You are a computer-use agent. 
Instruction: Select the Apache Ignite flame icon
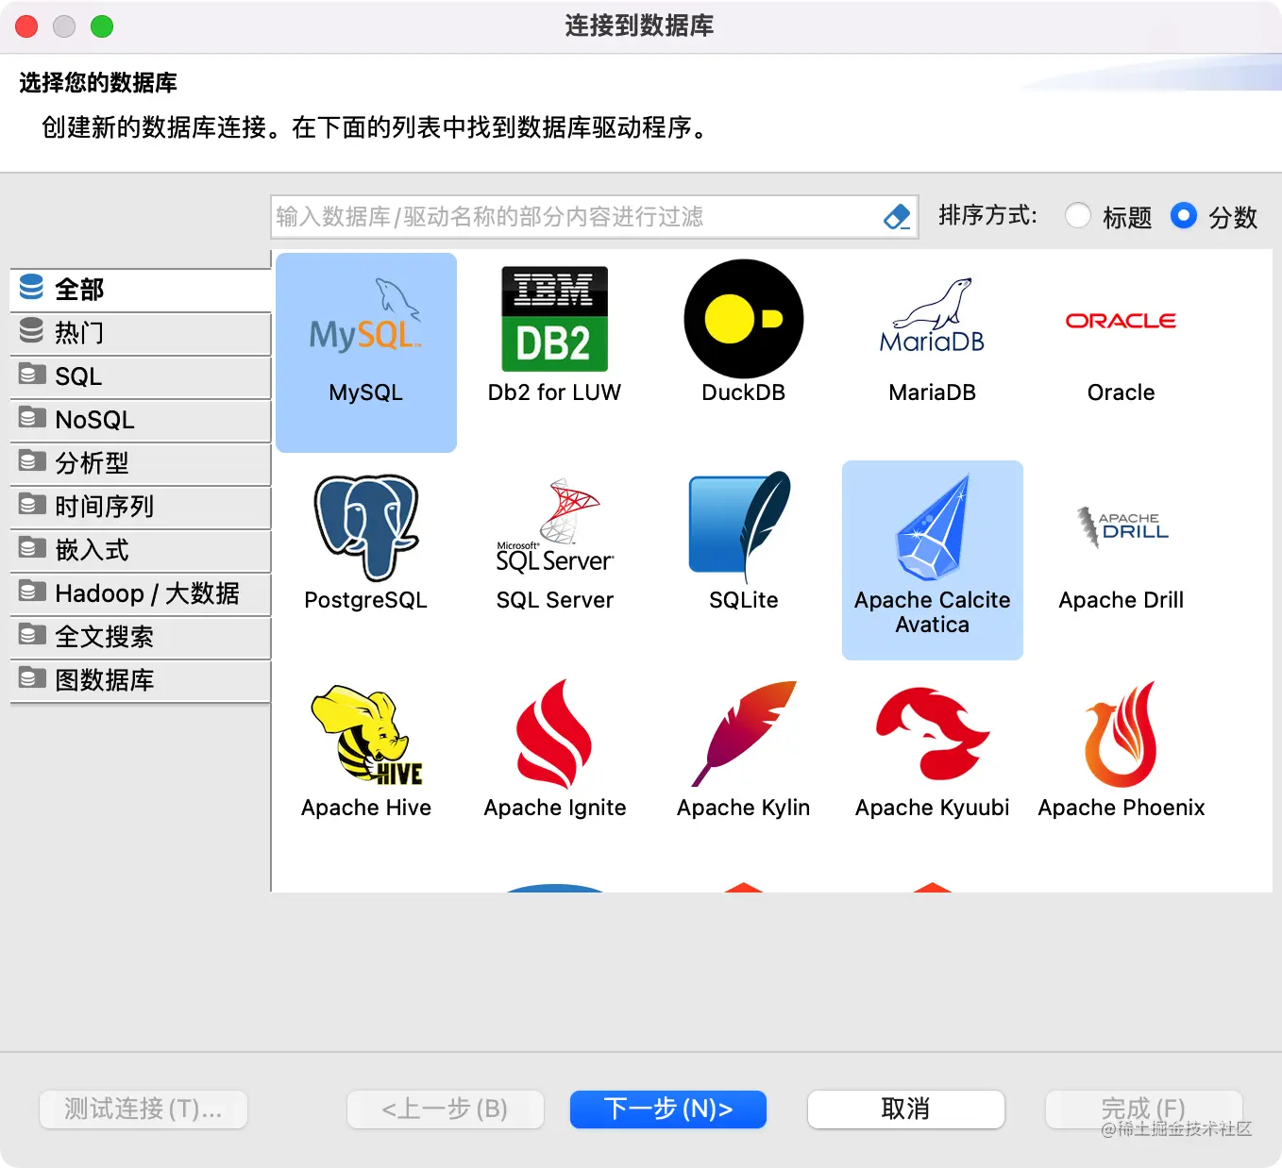click(554, 734)
